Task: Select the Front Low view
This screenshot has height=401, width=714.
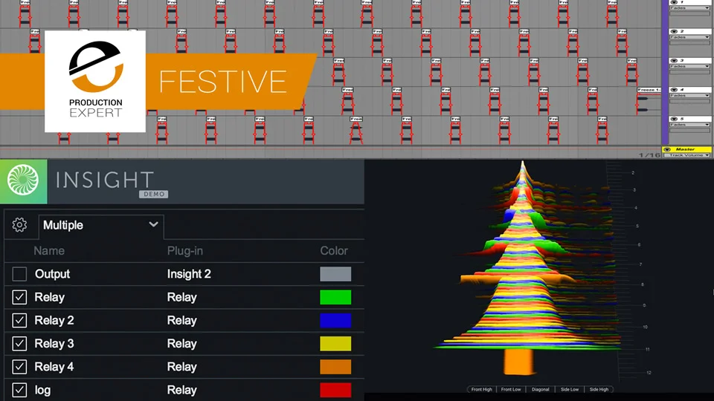Action: pos(511,389)
